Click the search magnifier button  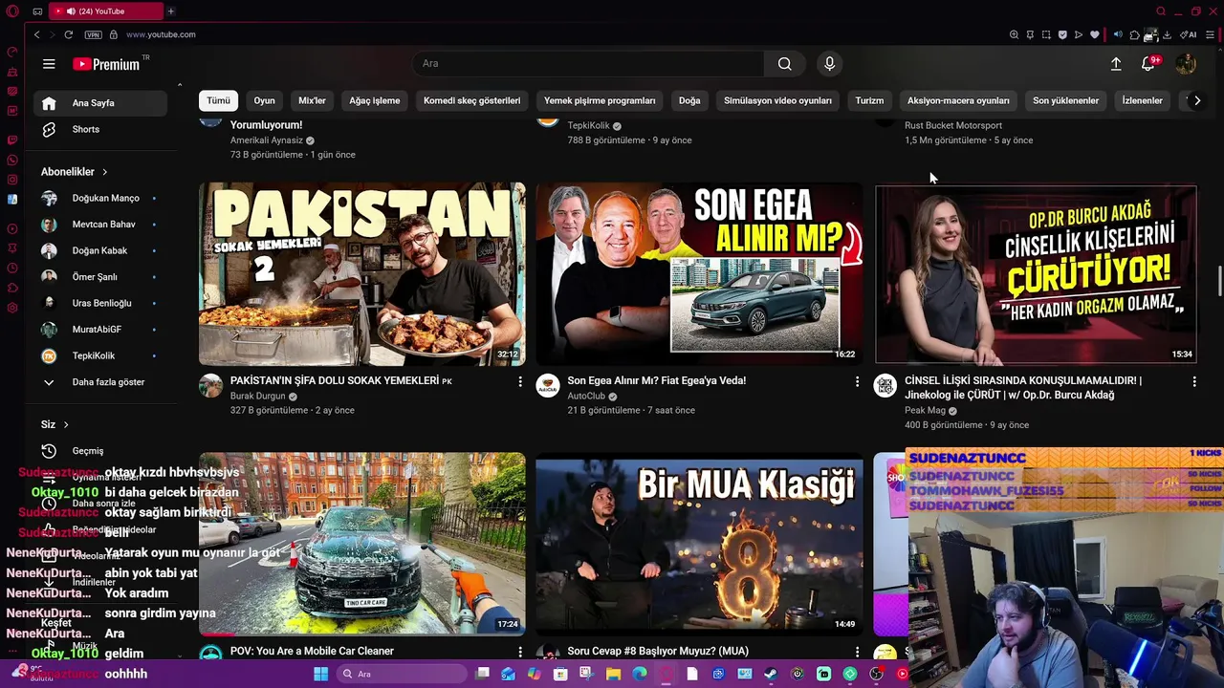coord(784,64)
